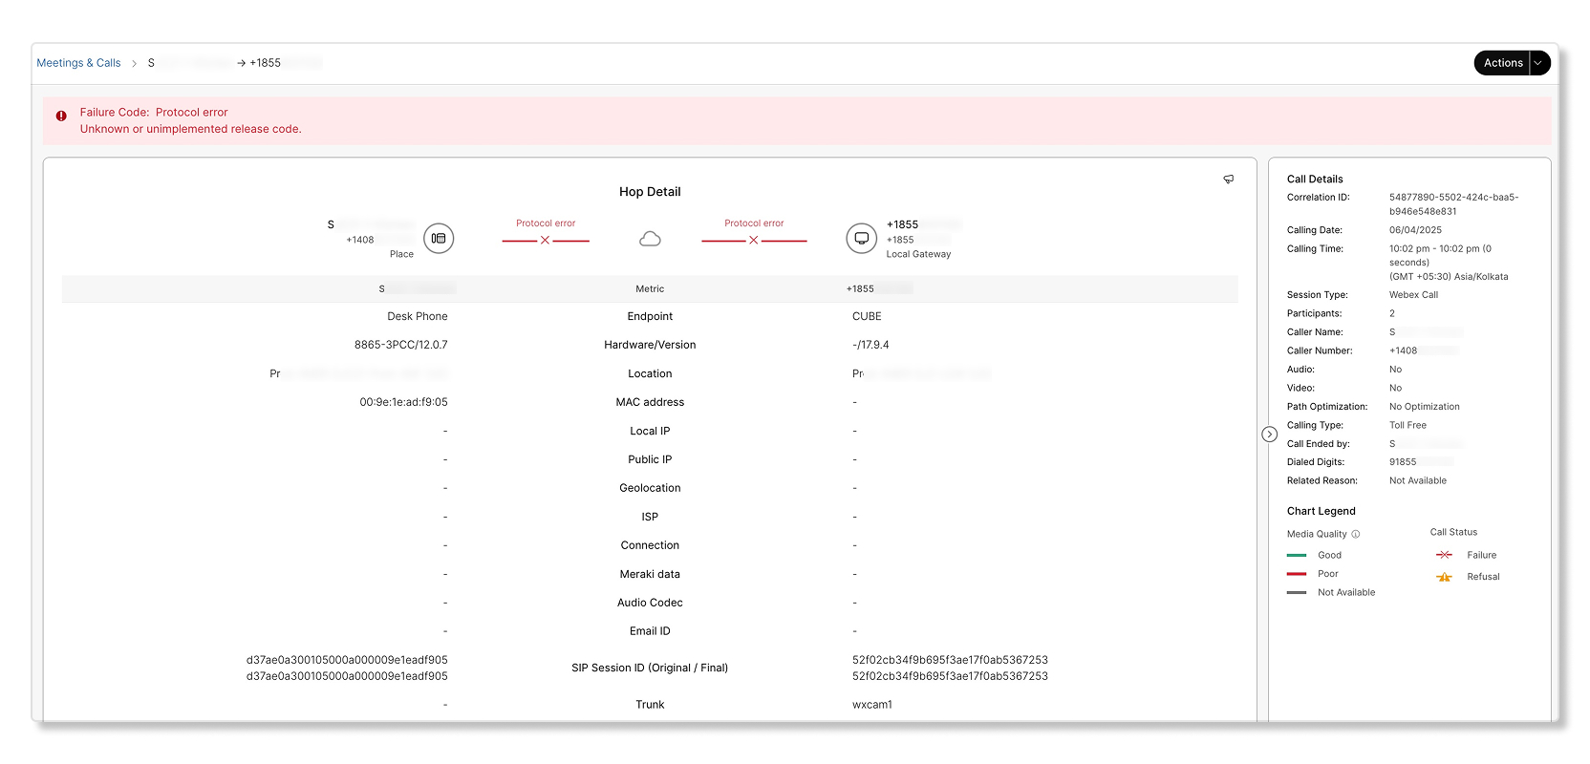
Task: Click the Meraki data metric label
Action: pos(650,574)
